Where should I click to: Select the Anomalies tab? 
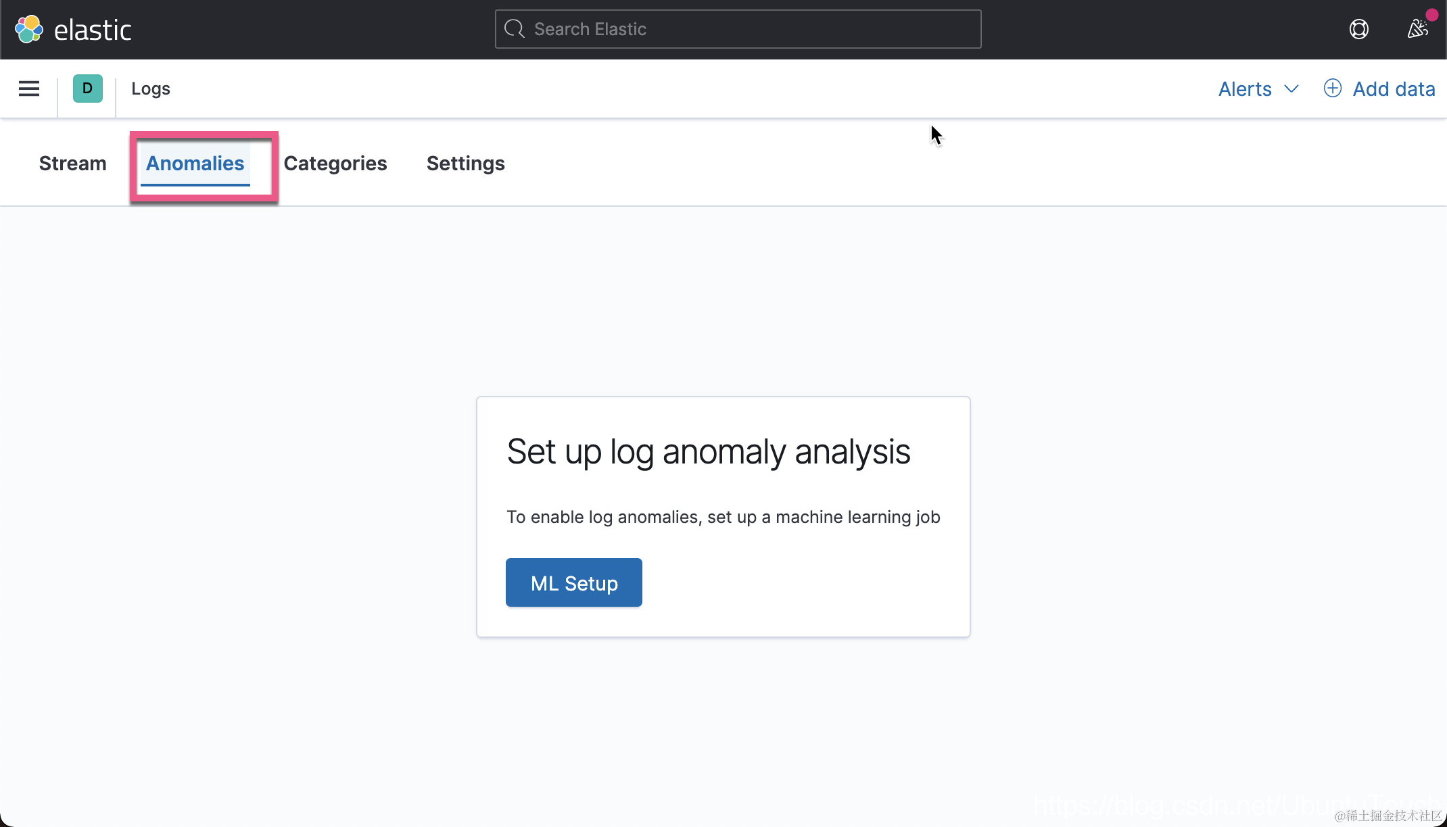(x=195, y=164)
